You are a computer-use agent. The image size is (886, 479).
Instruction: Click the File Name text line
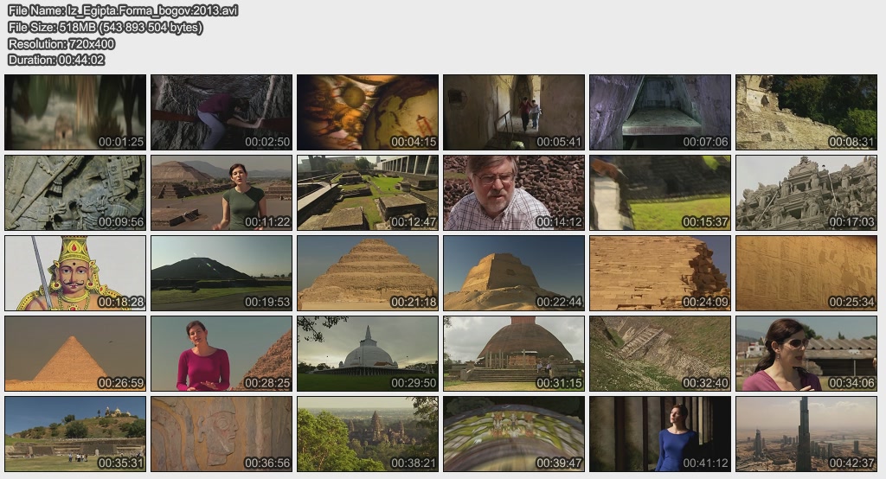[x=123, y=11]
